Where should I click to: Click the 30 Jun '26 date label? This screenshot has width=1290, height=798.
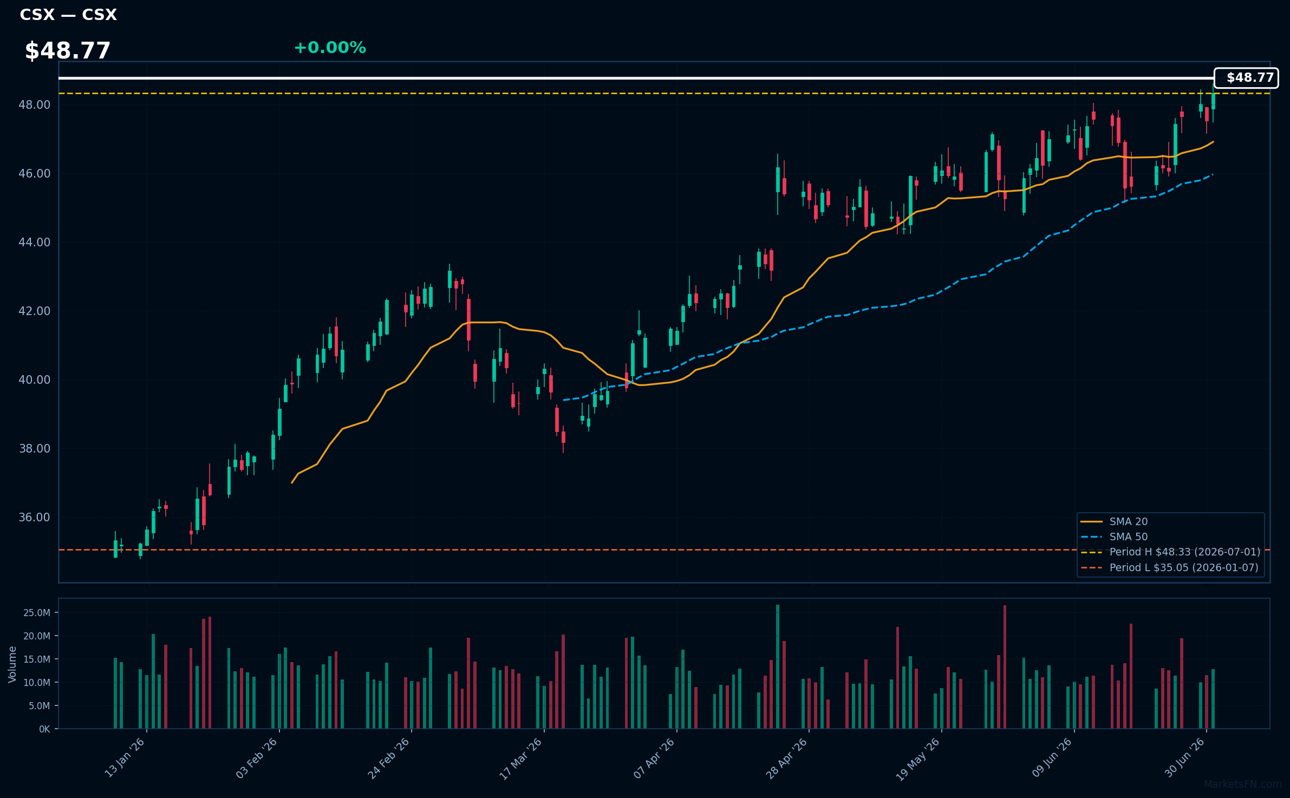[1184, 757]
